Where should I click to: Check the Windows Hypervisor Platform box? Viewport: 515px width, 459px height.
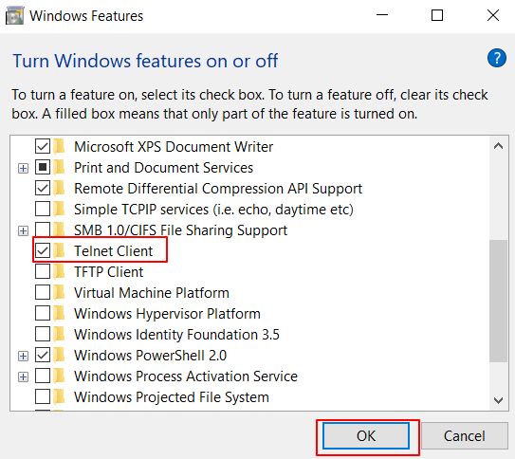pyautogui.click(x=43, y=313)
